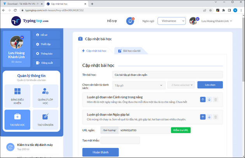Delete the Ngày gặp lại lesson item
Image resolution: width=245 pixels, height=158 pixels.
tap(216, 116)
